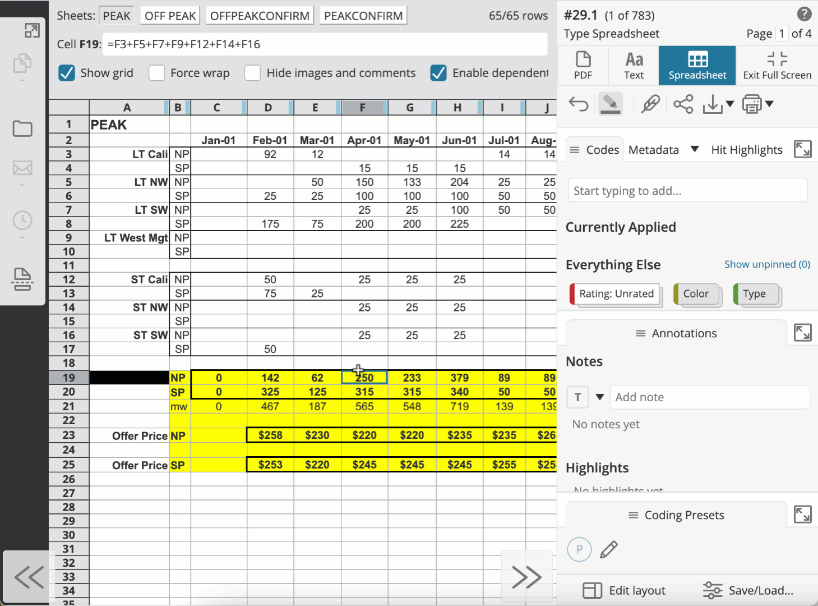This screenshot has height=606, width=818.
Task: Click the paperclip attachment icon
Action: tap(650, 104)
